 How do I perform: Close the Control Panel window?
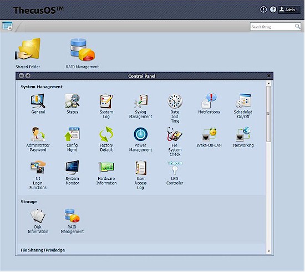point(269,75)
